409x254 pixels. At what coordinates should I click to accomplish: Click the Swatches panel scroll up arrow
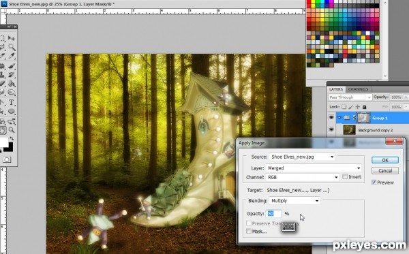coord(385,2)
